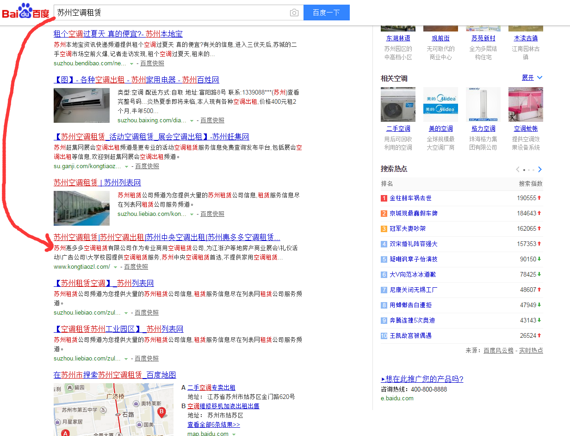
Task: Open camera image search in the search box
Action: coord(294,13)
